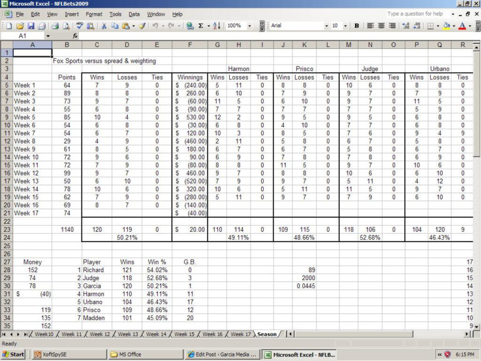The width and height of the screenshot is (481, 361).
Task: Open the Zoom 100% dropdown
Action: tap(249, 26)
